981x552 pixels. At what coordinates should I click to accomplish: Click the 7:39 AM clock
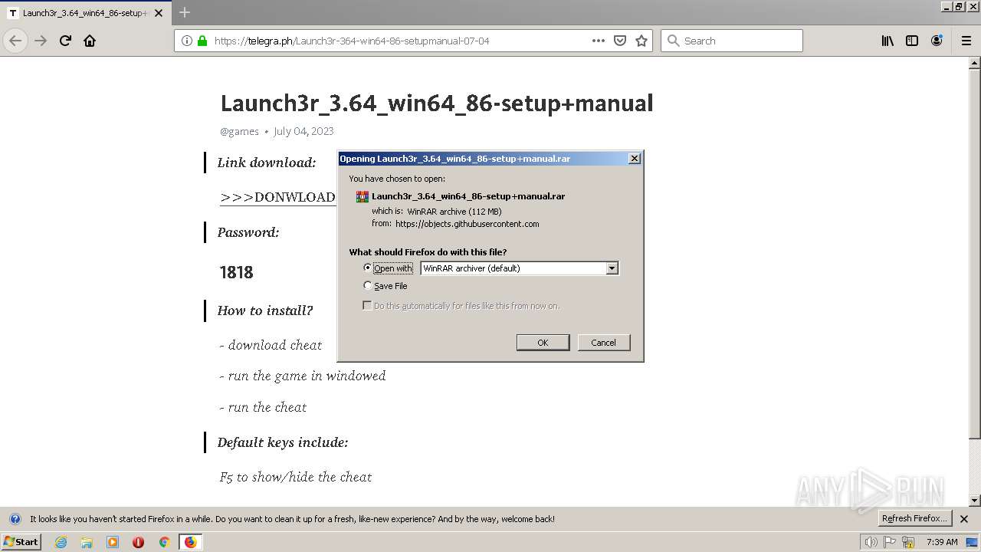[x=942, y=542]
